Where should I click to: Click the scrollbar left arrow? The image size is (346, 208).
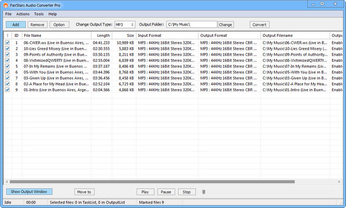coord(6,181)
